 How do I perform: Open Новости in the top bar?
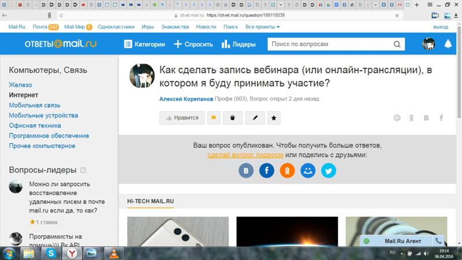click(206, 27)
